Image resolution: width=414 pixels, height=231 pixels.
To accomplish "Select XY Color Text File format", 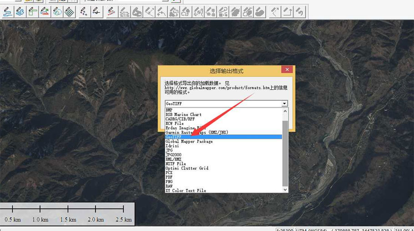I will (223, 190).
